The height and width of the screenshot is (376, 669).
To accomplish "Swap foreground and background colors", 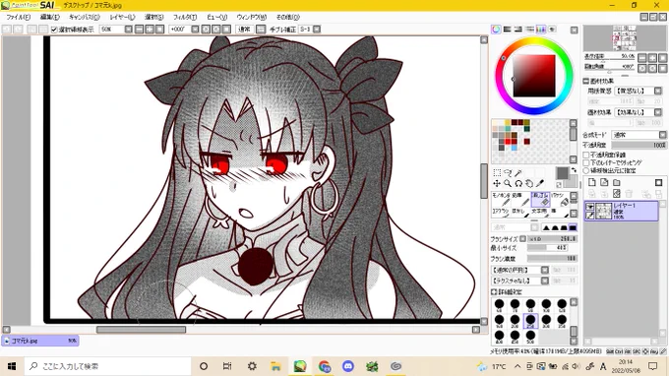I will point(574,170).
